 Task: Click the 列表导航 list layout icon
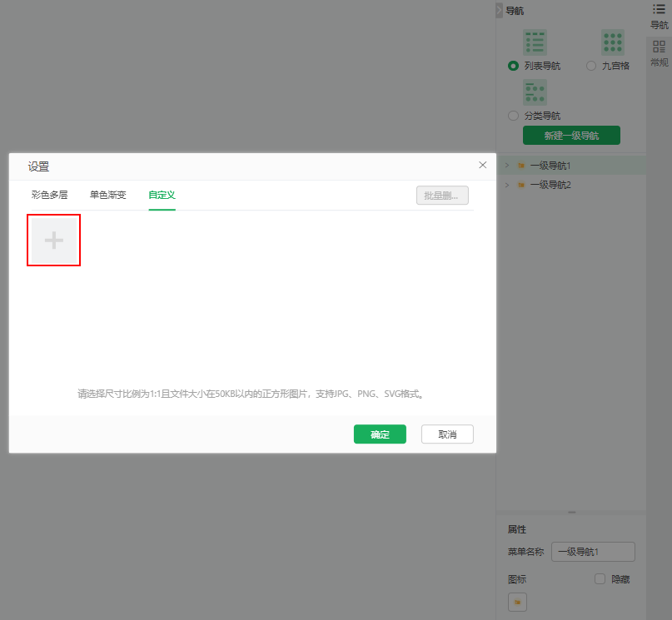[535, 43]
